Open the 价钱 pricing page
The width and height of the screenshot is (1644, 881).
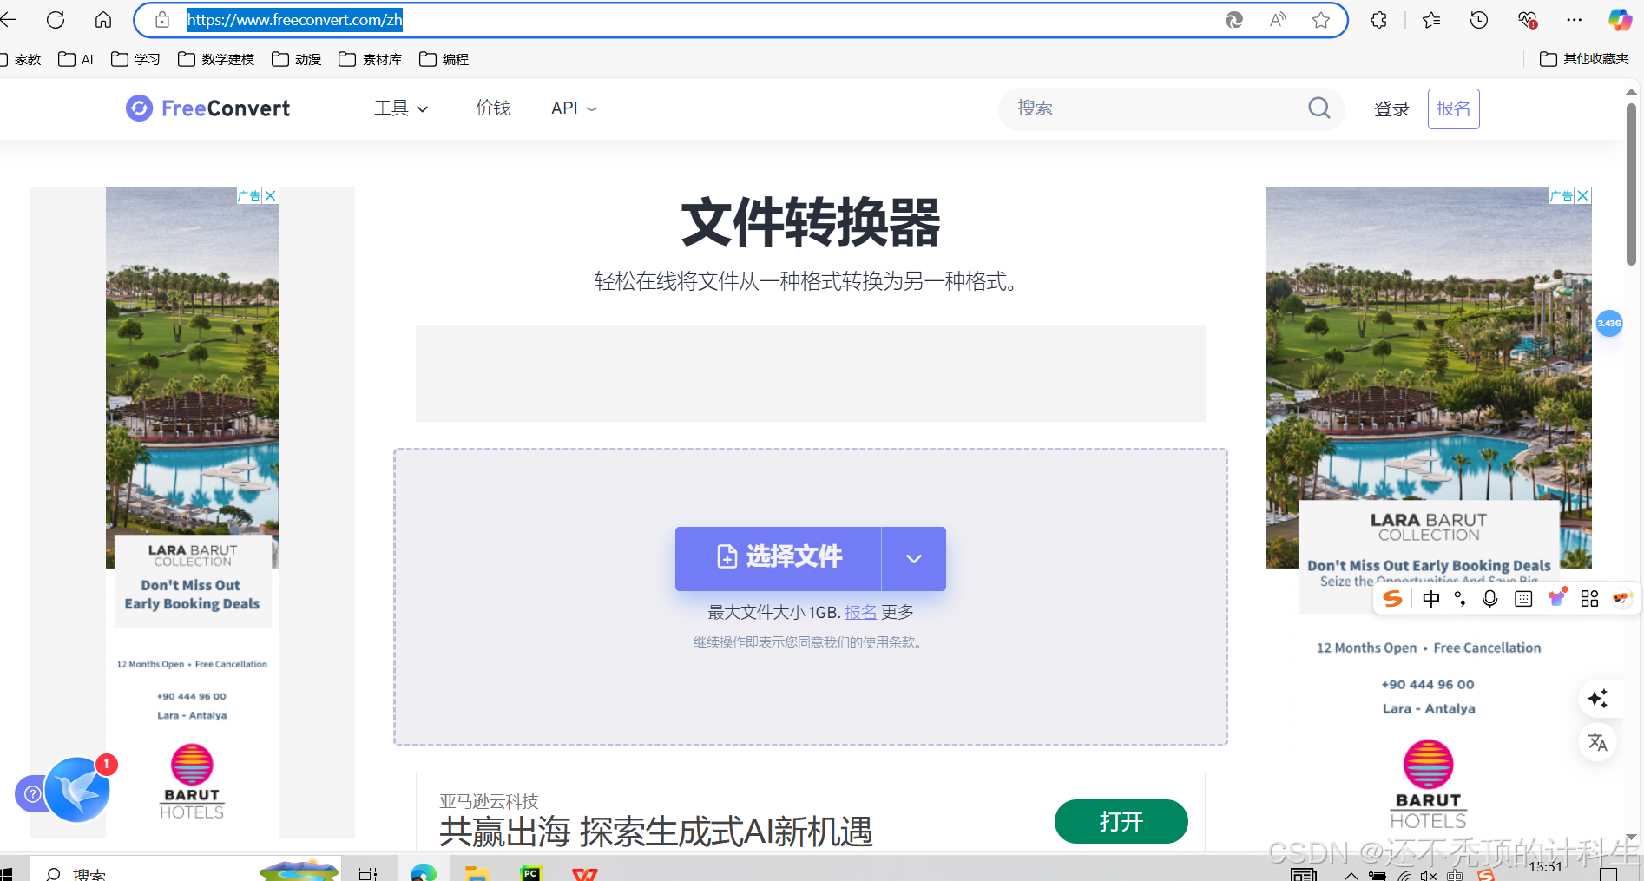pyautogui.click(x=493, y=108)
